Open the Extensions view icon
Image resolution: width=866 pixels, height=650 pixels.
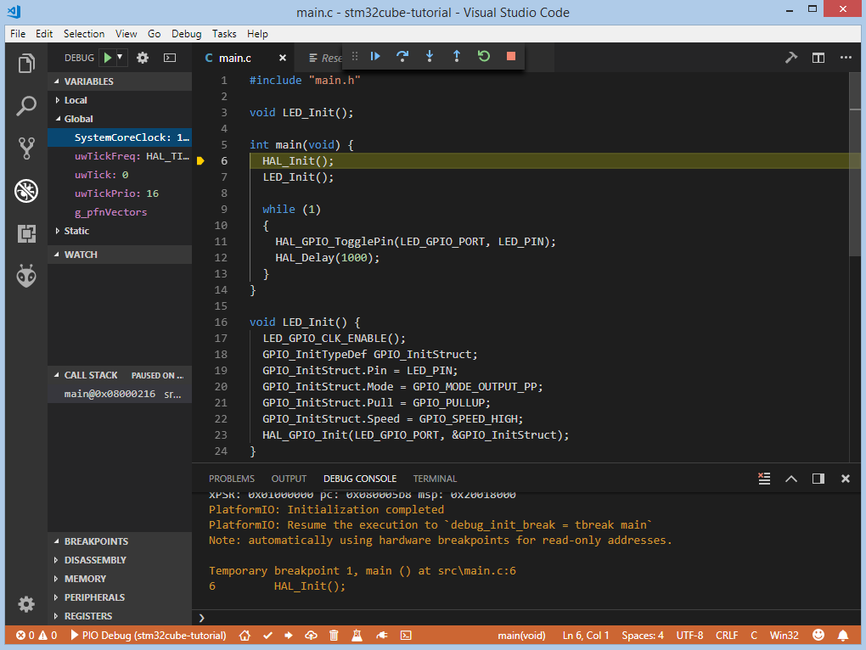[26, 233]
